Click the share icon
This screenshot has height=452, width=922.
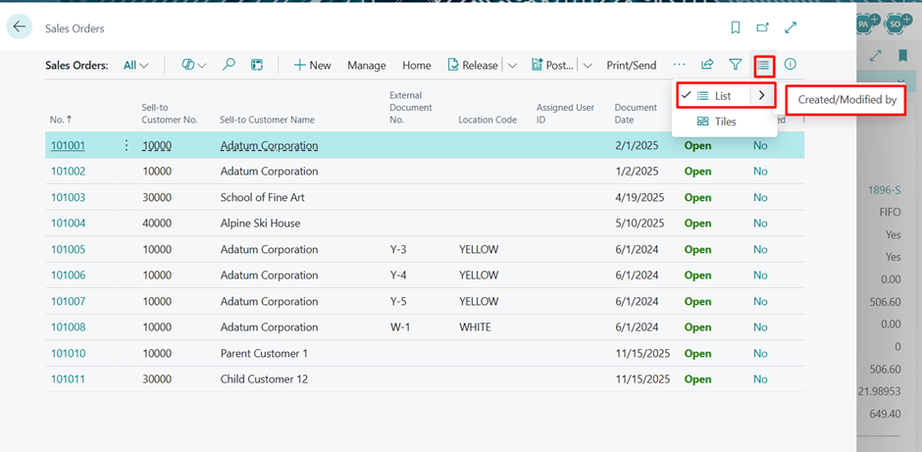coord(707,65)
